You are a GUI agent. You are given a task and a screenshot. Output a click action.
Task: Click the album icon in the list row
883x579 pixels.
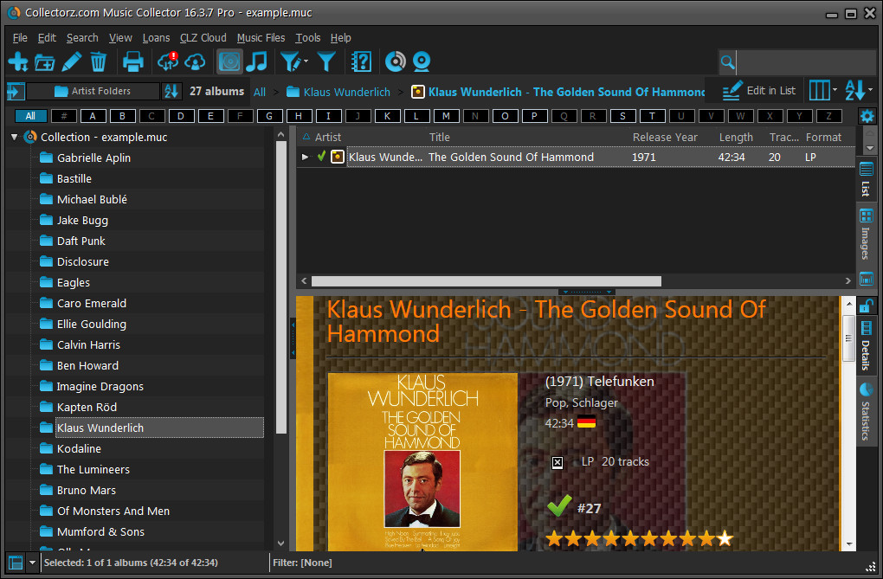pos(338,157)
